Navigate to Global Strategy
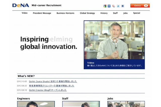 [x=87, y=13]
